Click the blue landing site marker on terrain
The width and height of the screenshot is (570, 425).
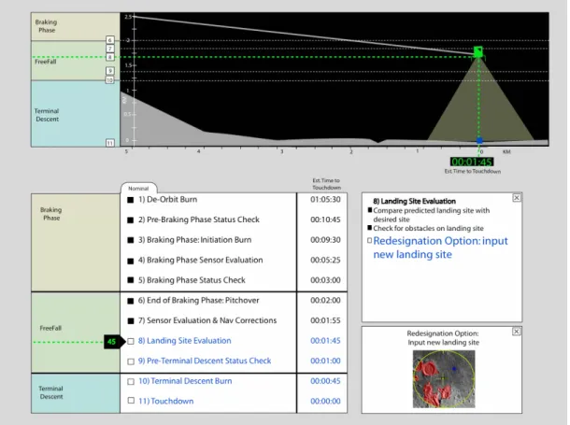pos(479,140)
